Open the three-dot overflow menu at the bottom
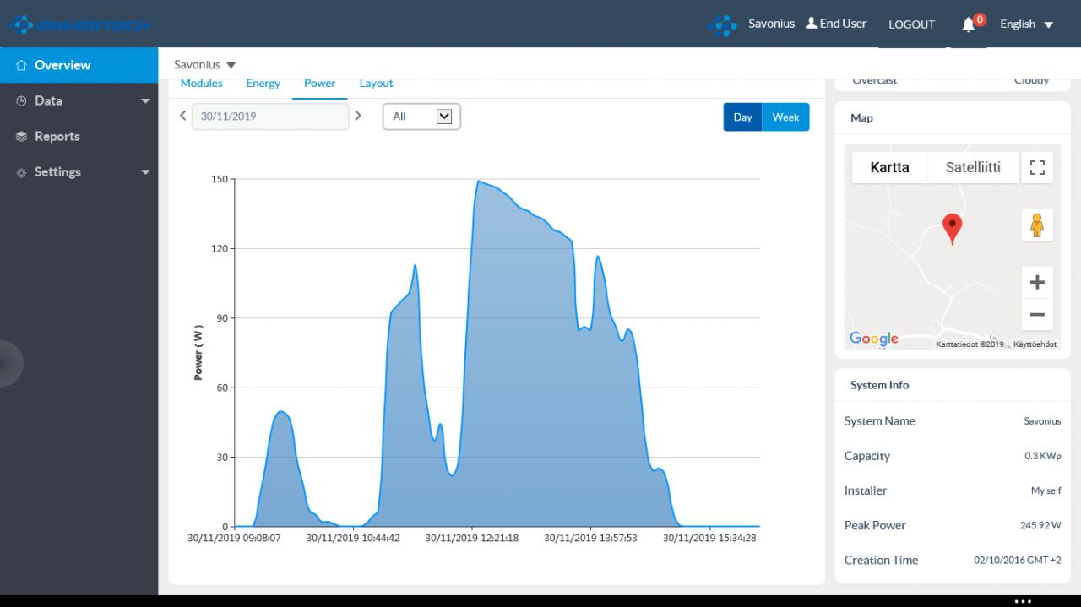The height and width of the screenshot is (607, 1081). pos(1023,601)
